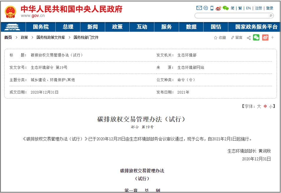
Task: Click issuing agency value 生态环境部
Action: tap(187, 55)
